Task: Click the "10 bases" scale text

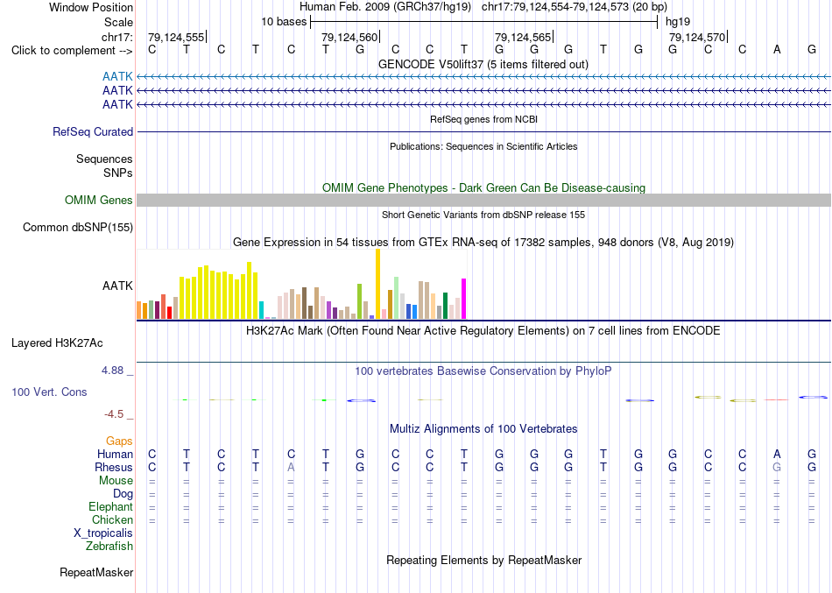Action: click(x=284, y=22)
